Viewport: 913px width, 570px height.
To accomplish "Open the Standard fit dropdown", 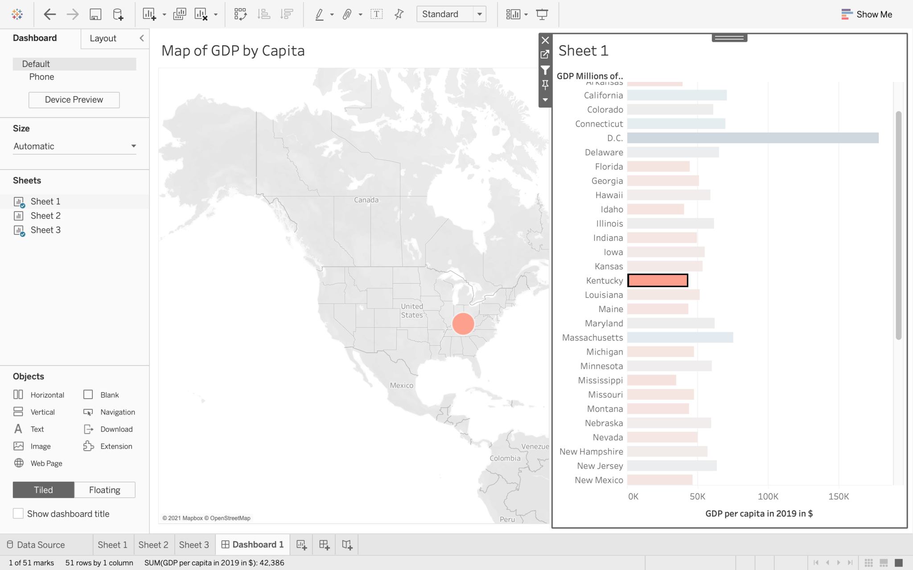I will tap(479, 14).
